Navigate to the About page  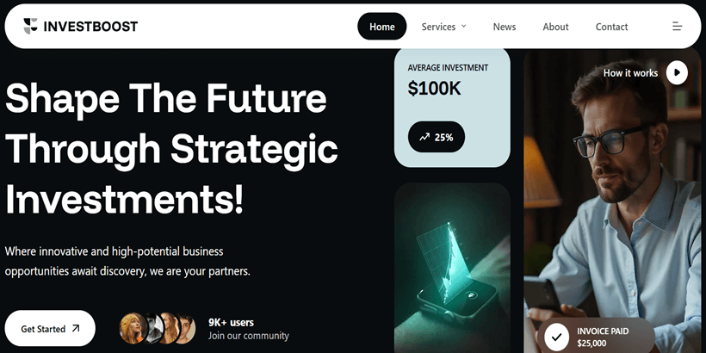[555, 27]
